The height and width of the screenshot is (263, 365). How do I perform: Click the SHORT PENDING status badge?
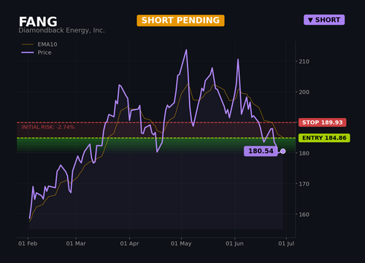(x=180, y=20)
